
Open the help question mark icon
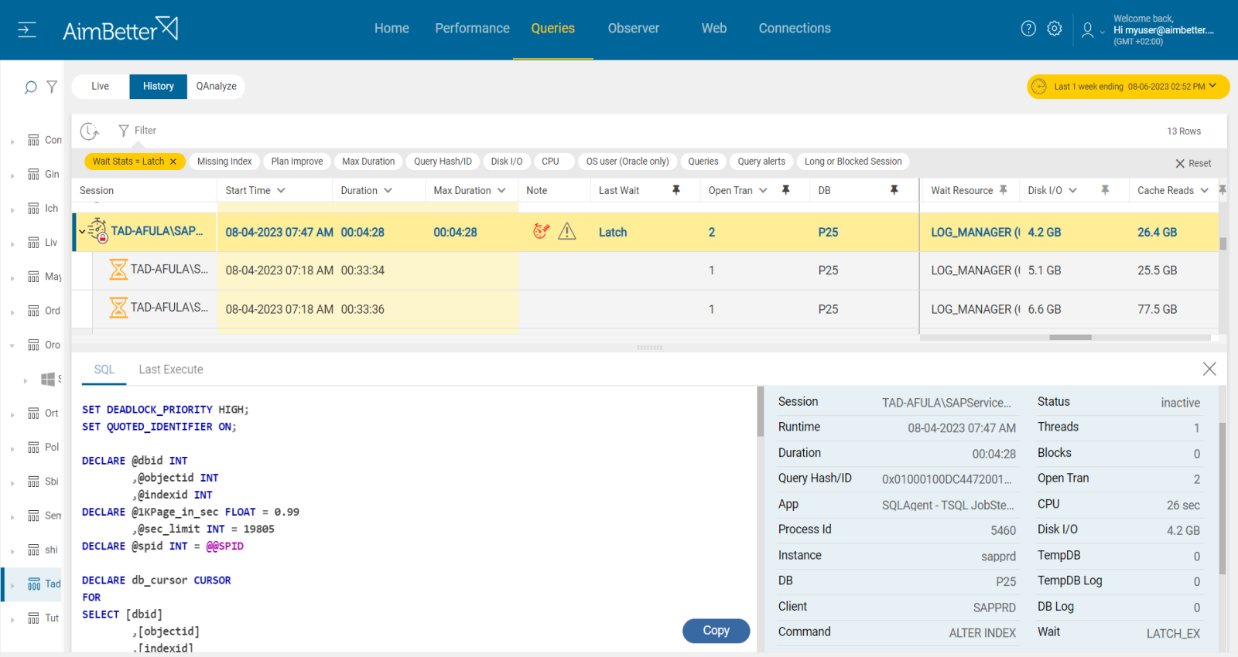[1028, 29]
